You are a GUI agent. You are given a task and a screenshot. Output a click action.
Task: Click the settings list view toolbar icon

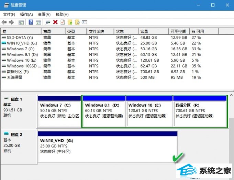[84, 22]
